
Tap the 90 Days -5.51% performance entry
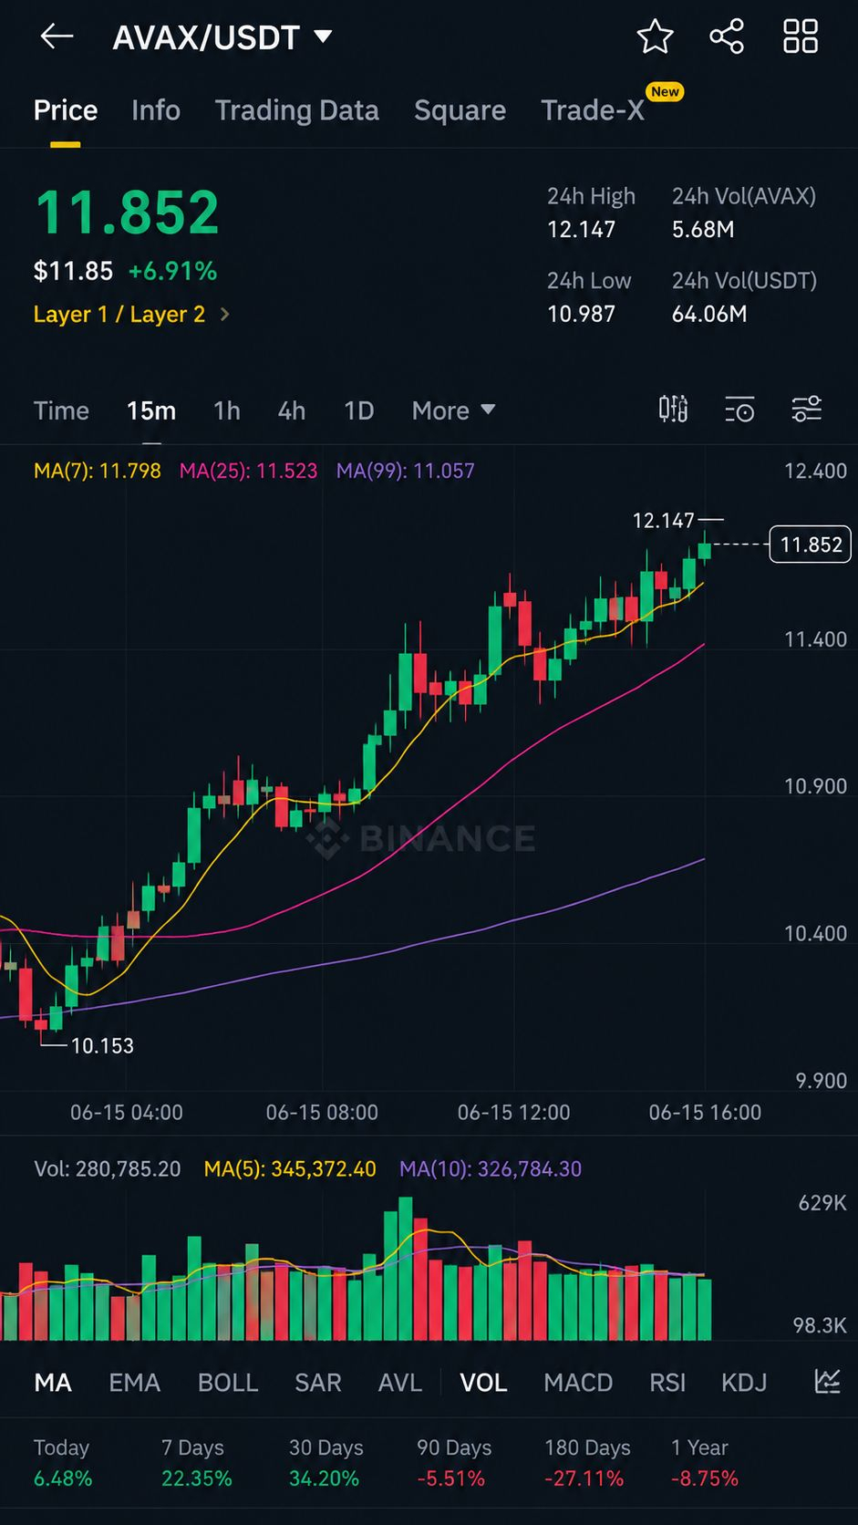[454, 1463]
